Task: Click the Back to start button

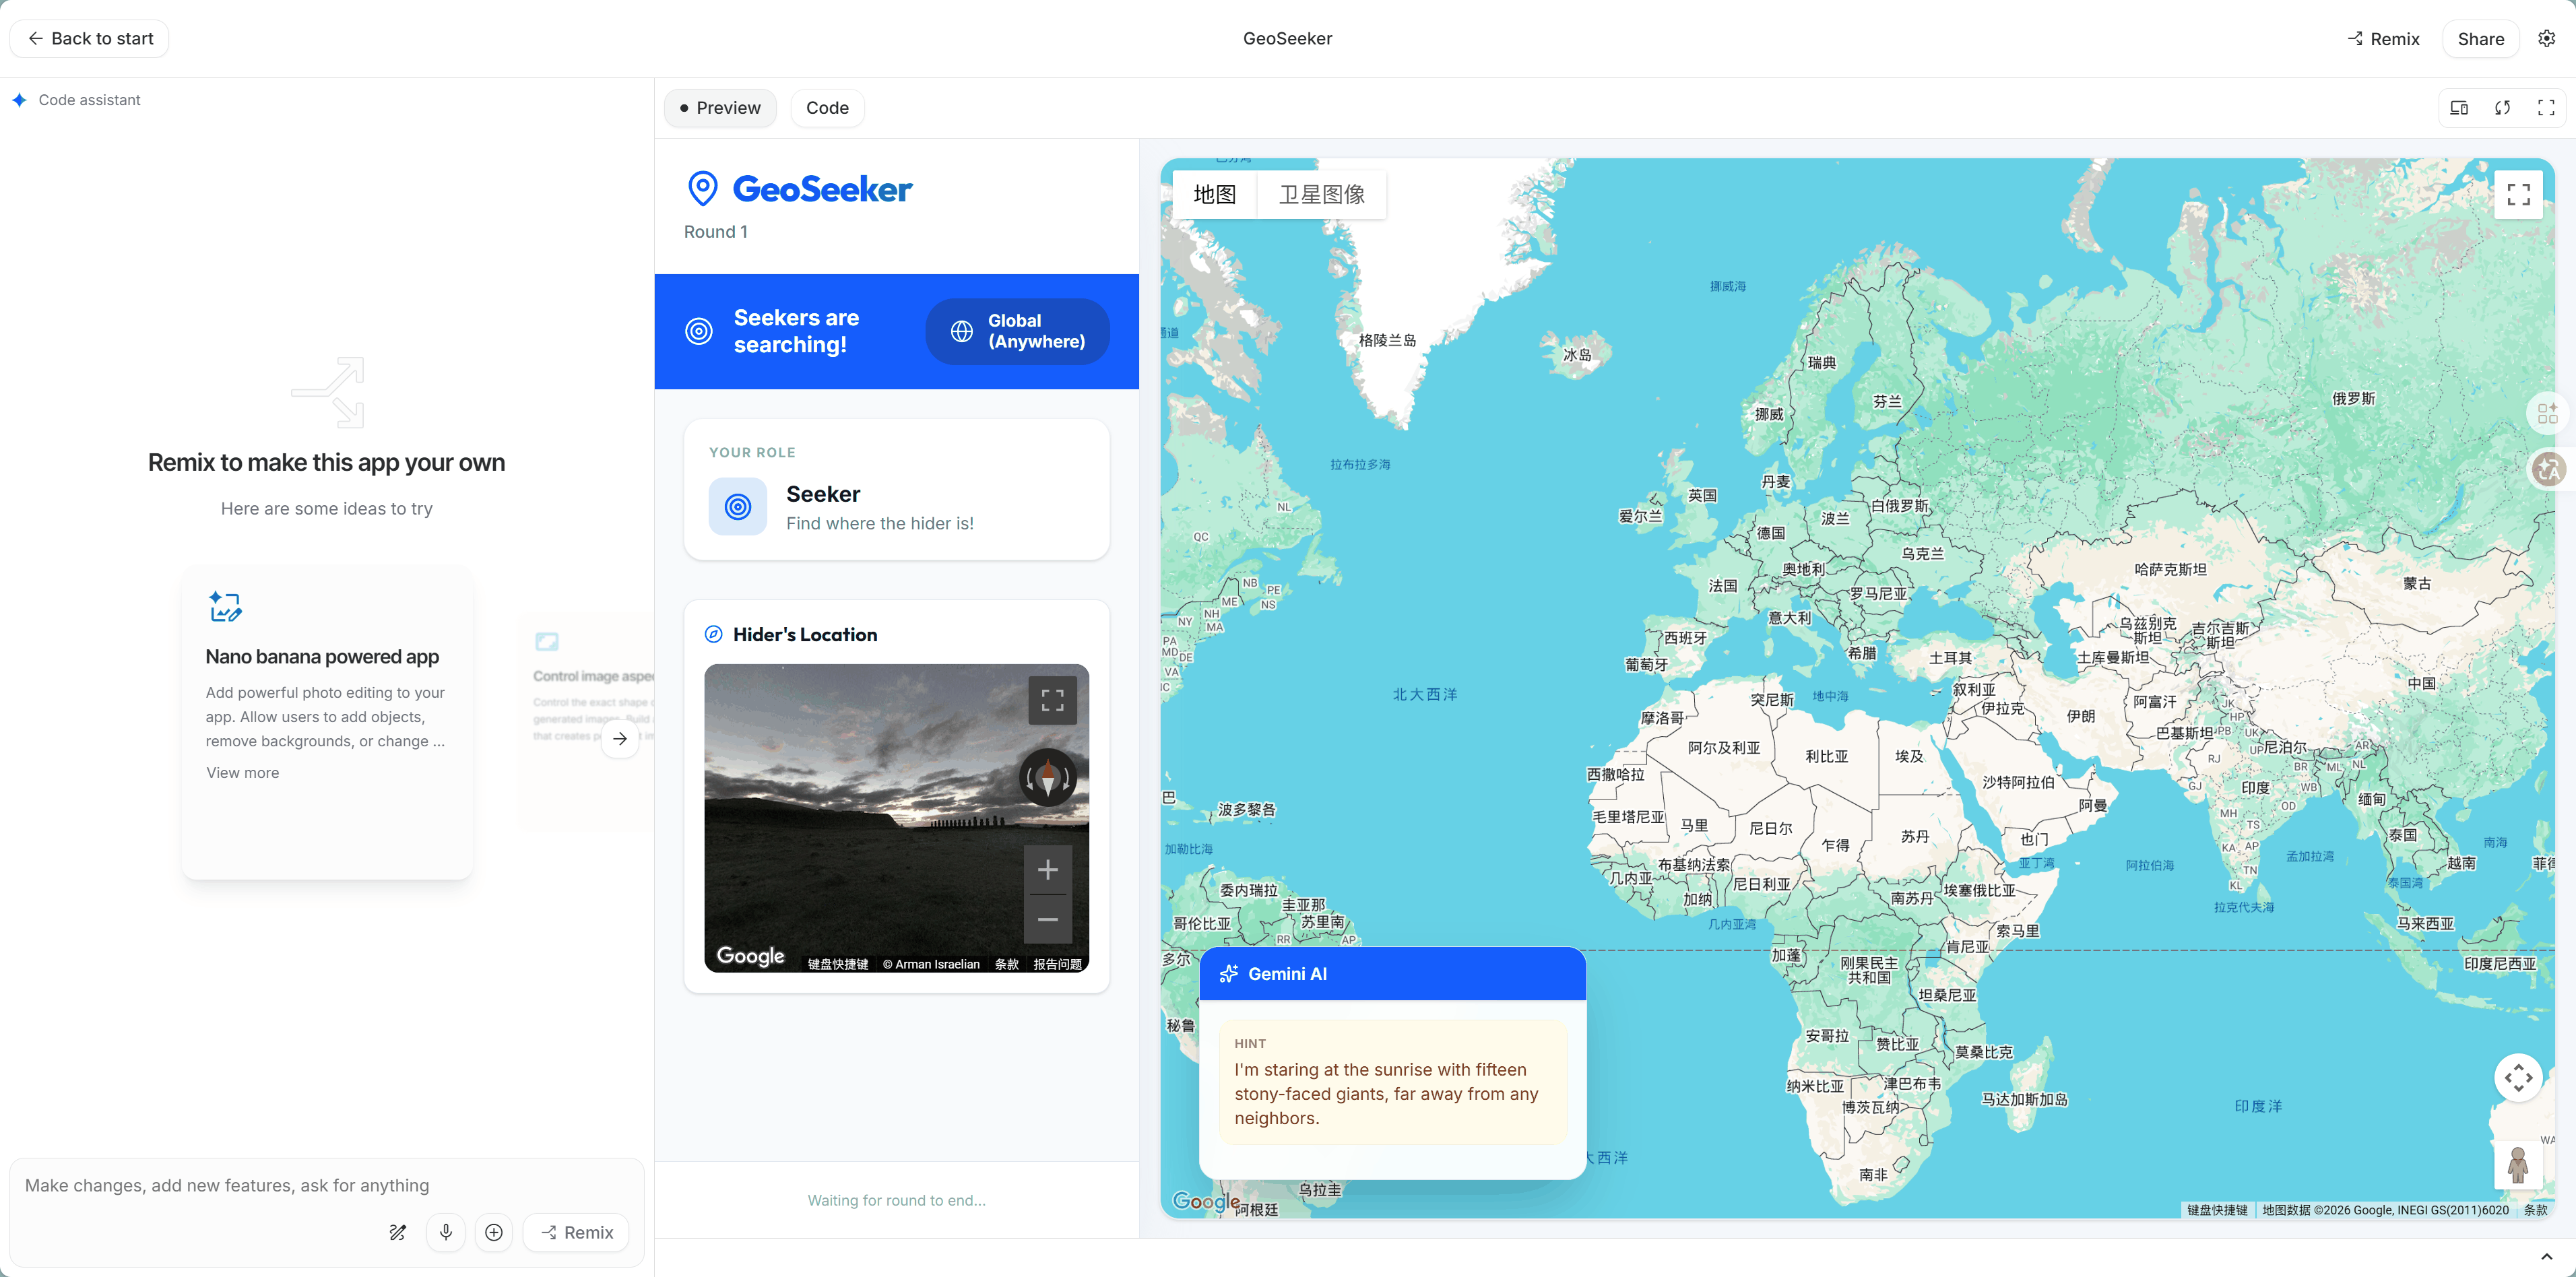Action: pyautogui.click(x=90, y=38)
